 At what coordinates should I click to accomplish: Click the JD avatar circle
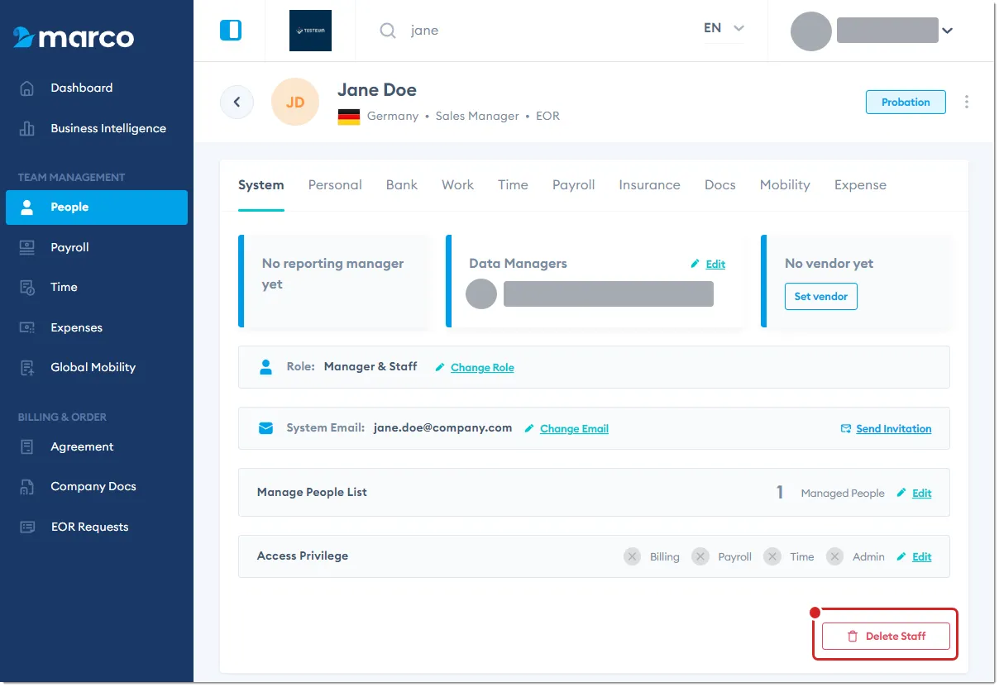tap(295, 102)
